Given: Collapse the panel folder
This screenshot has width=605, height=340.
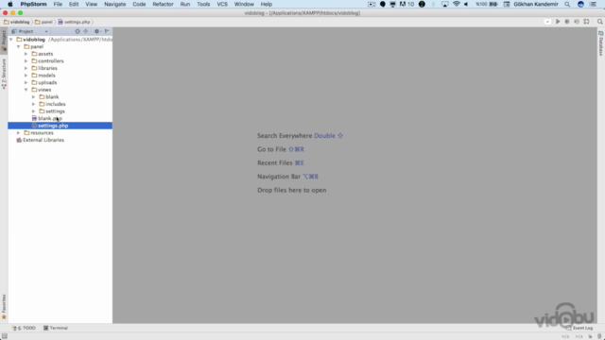Looking at the screenshot, I should (x=19, y=46).
